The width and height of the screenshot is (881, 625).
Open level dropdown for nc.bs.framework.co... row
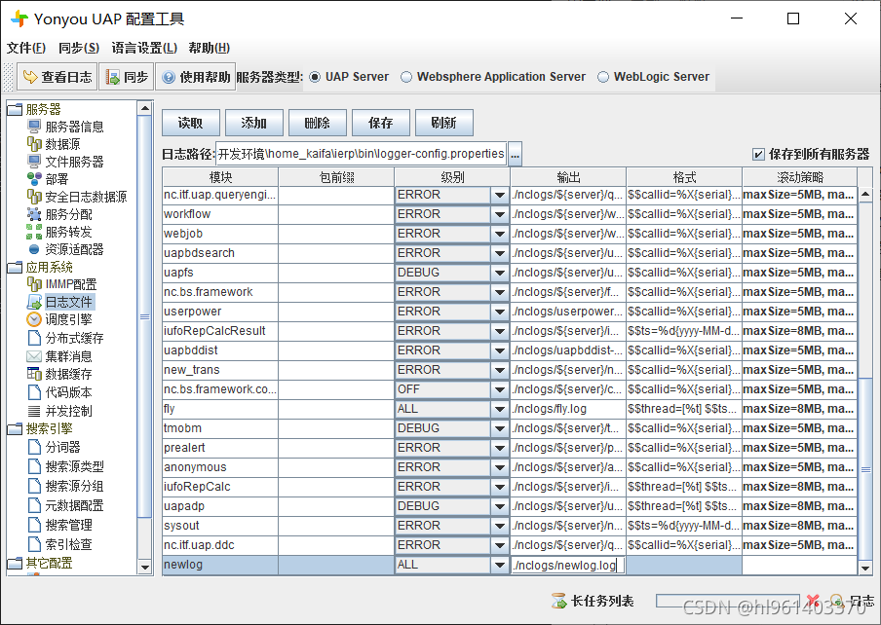click(x=499, y=389)
